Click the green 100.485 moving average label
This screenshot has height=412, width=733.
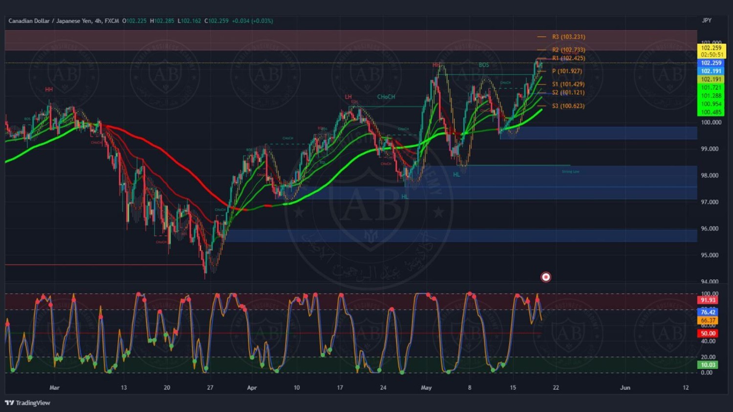pyautogui.click(x=711, y=112)
